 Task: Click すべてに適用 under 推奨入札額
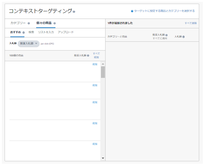click(160, 38)
